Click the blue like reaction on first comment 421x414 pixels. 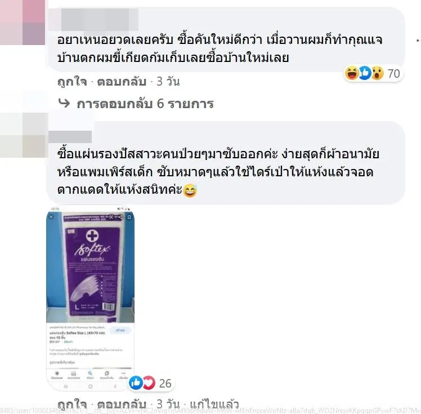click(365, 73)
